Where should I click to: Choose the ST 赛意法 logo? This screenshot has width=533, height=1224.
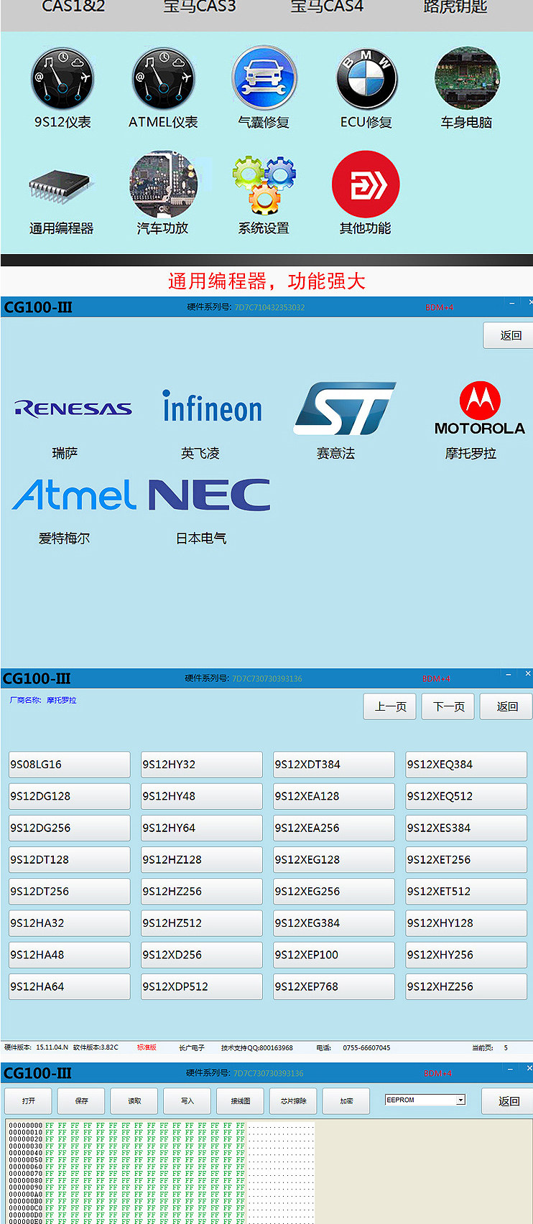(x=345, y=408)
